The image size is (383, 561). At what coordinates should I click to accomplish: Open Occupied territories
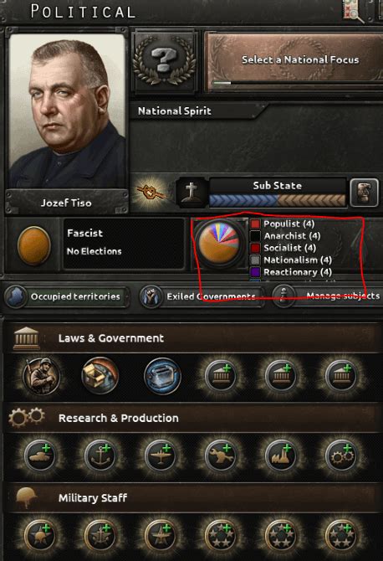tap(66, 296)
